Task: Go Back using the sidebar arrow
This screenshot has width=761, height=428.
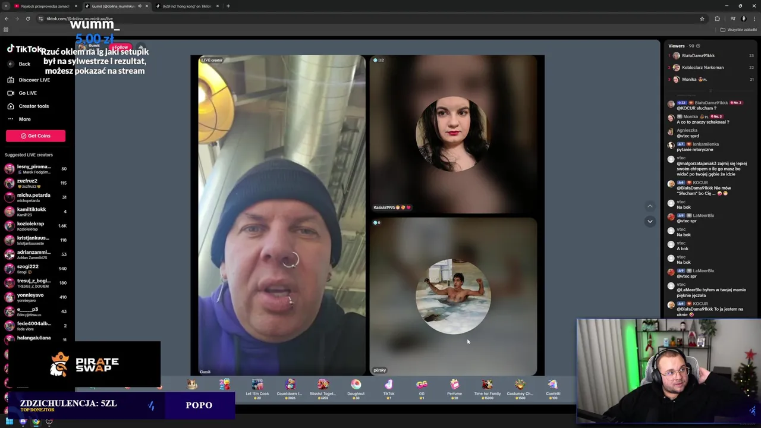Action: tap(11, 64)
